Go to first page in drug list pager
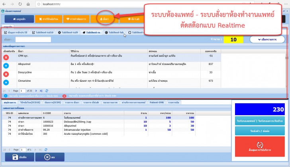The image size is (290, 167). point(4,91)
